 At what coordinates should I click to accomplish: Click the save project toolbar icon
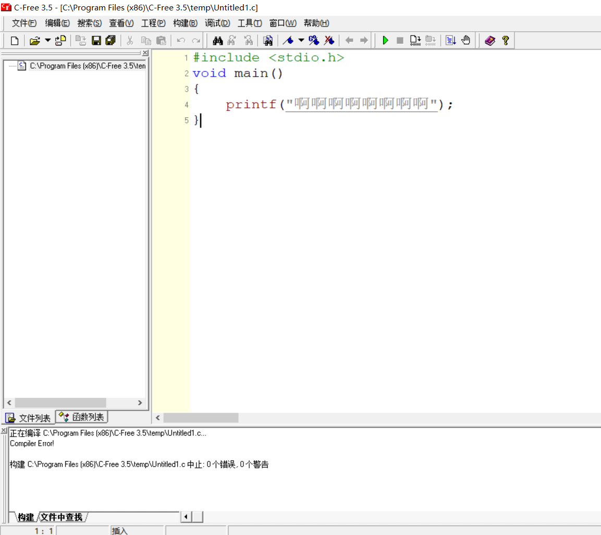click(x=80, y=41)
